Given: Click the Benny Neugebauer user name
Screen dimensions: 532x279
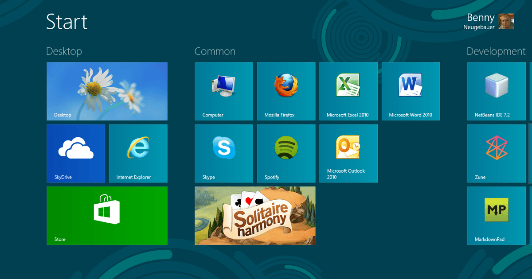Looking at the screenshot, I should pyautogui.click(x=479, y=21).
